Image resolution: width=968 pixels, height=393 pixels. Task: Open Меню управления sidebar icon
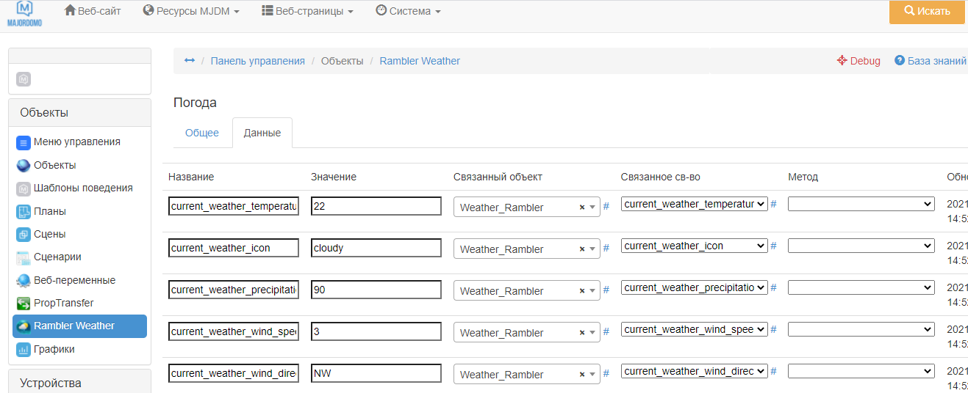coord(23,142)
